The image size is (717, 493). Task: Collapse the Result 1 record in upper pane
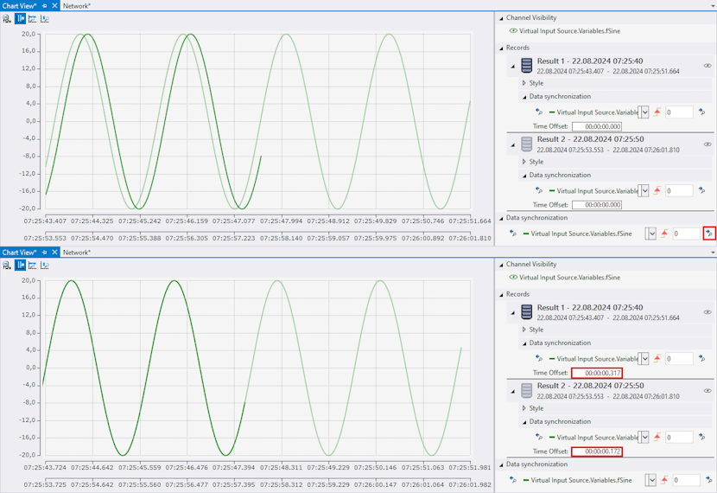512,67
